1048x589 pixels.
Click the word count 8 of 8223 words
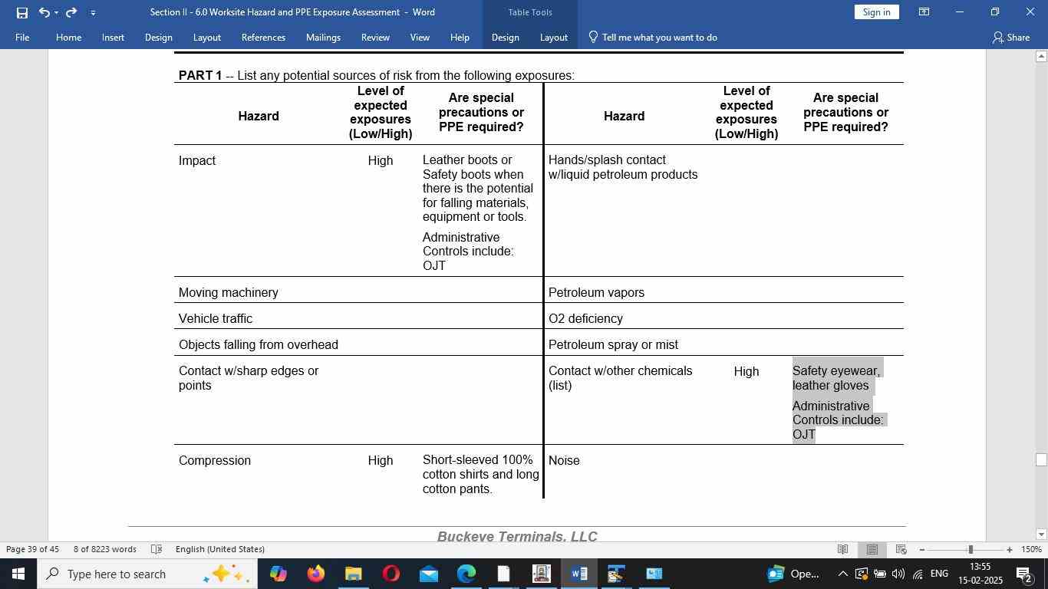[104, 549]
